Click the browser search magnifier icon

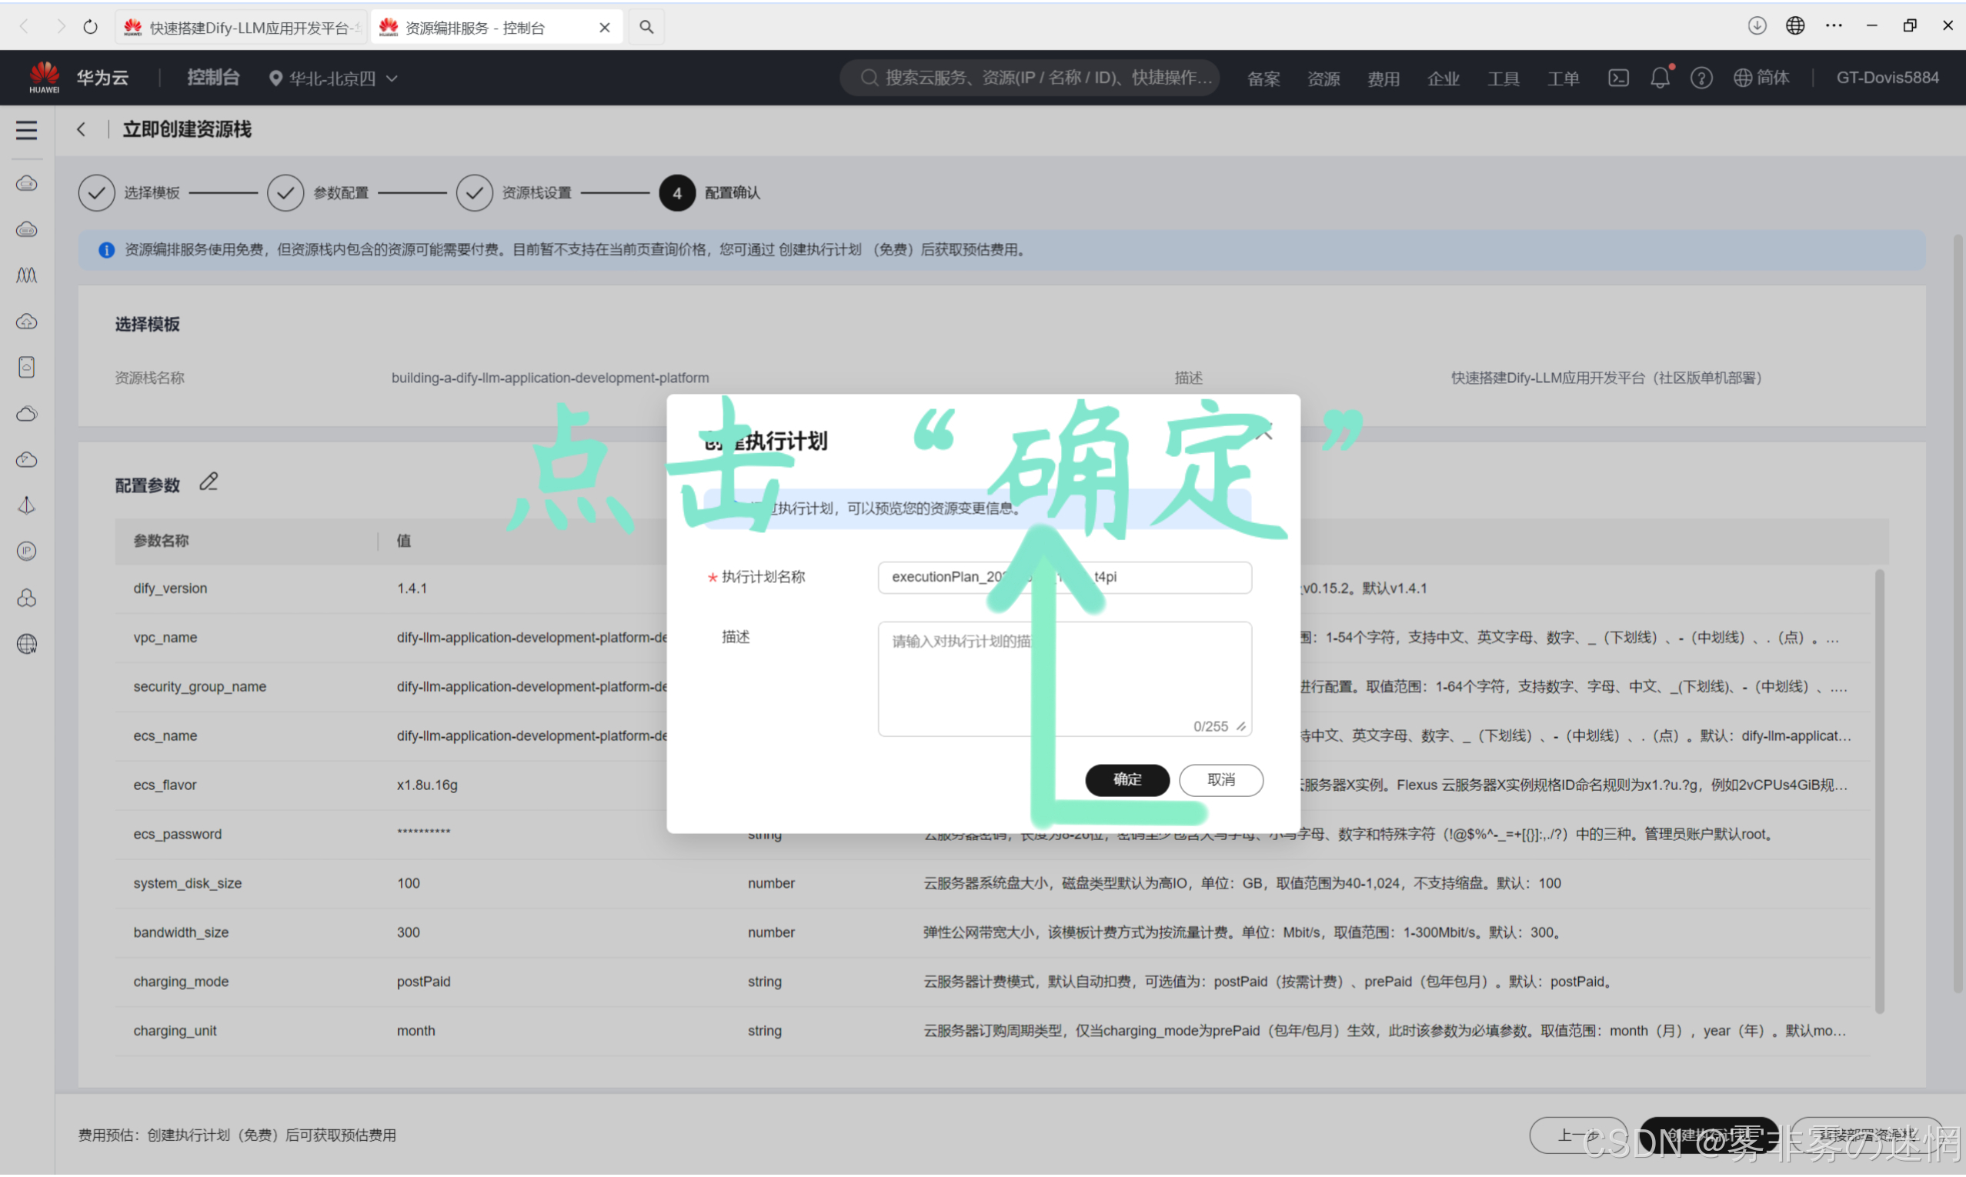[x=646, y=27]
